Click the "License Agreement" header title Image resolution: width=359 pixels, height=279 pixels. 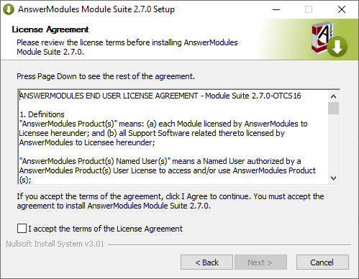click(50, 29)
